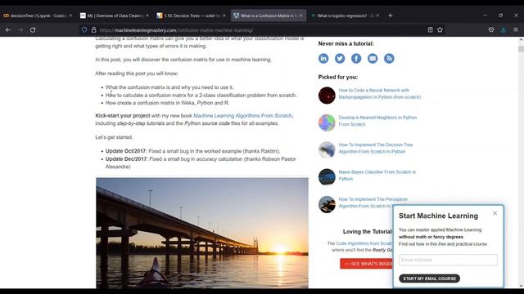Close the Start Machine Learning popup

click(495, 213)
